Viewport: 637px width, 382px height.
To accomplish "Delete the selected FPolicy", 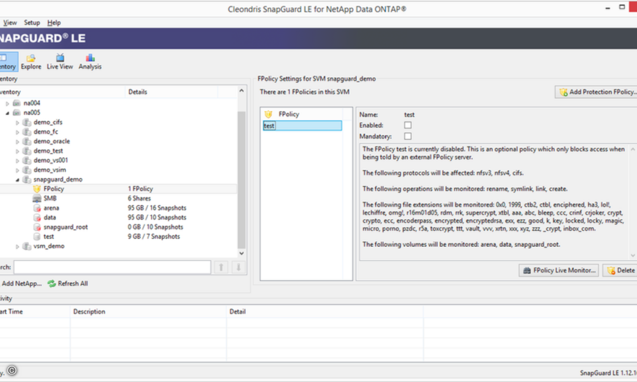I will click(621, 270).
